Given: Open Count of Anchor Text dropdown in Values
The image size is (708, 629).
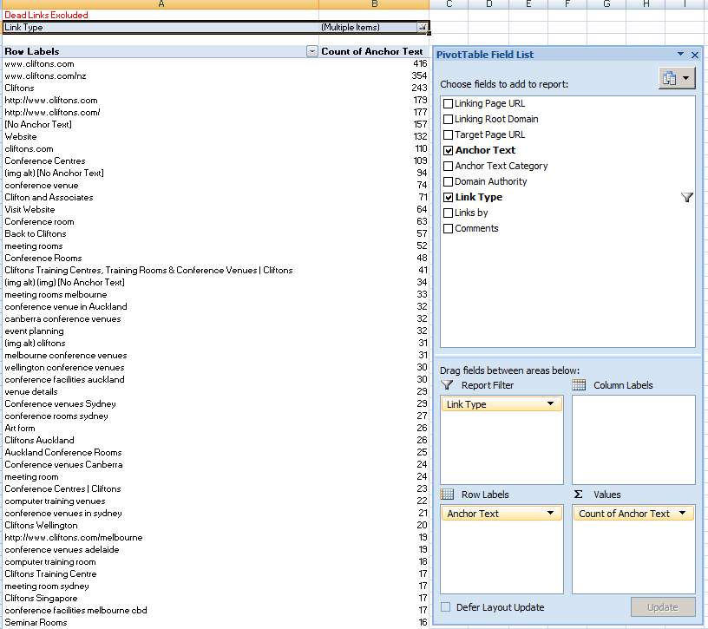Looking at the screenshot, I should pyautogui.click(x=683, y=514).
